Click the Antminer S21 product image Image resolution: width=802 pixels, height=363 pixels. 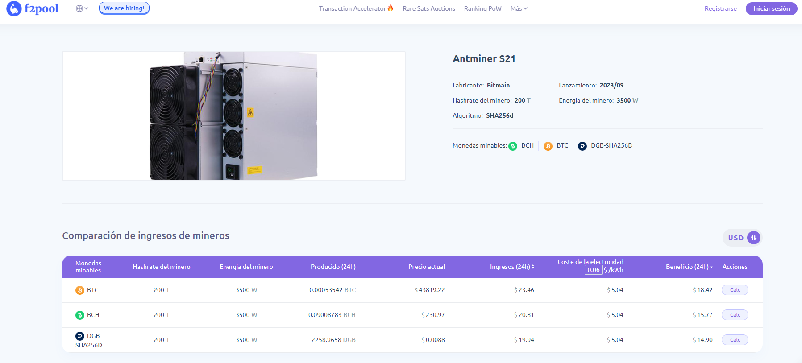pos(234,116)
